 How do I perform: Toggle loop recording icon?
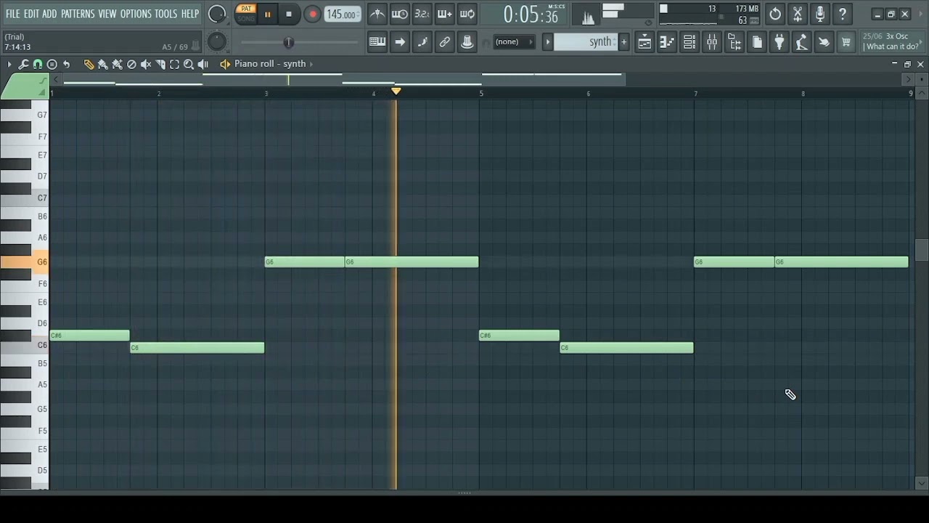[467, 15]
